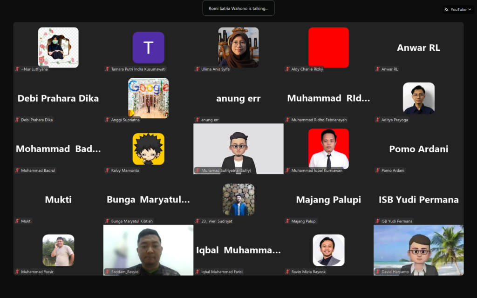This screenshot has height=298, width=477.
Task: Click the "Ravin Mizia Rayeok" name label
Action: tap(308, 272)
